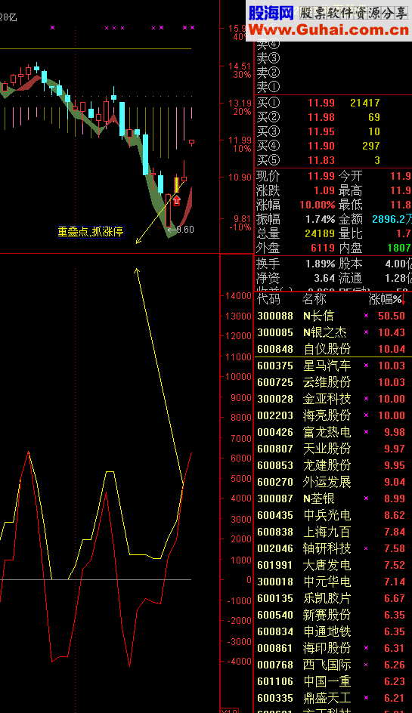Select stock row 601106 中国一重
Image resolution: width=412 pixels, height=713 pixels.
point(333,681)
